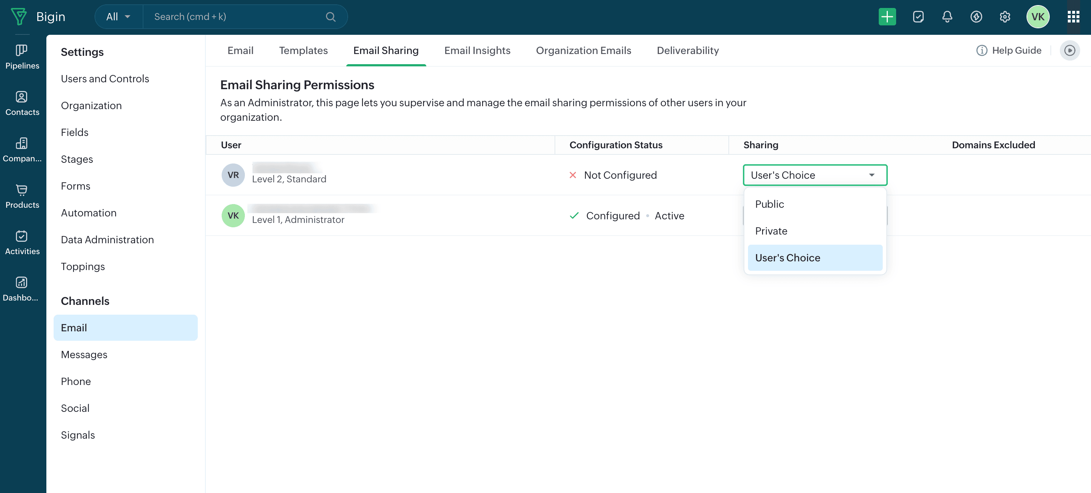
Task: Open the Companies sidebar icon
Action: (22, 150)
